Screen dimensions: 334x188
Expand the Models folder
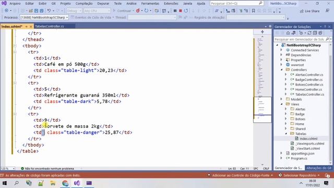282,99
